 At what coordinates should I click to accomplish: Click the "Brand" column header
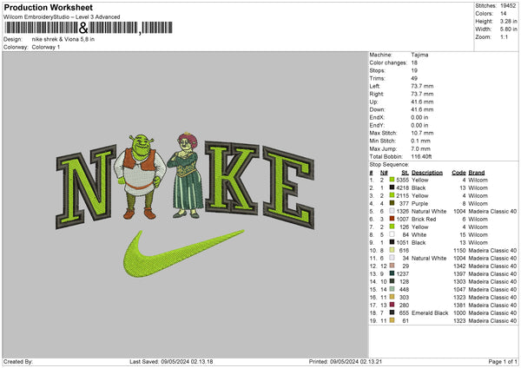(477, 173)
